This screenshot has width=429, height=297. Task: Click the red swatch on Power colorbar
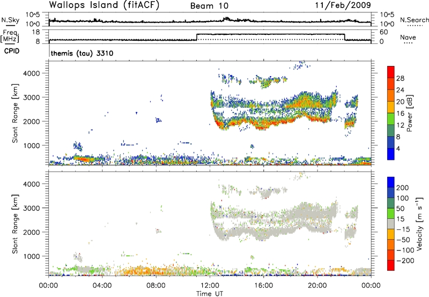pyautogui.click(x=391, y=72)
